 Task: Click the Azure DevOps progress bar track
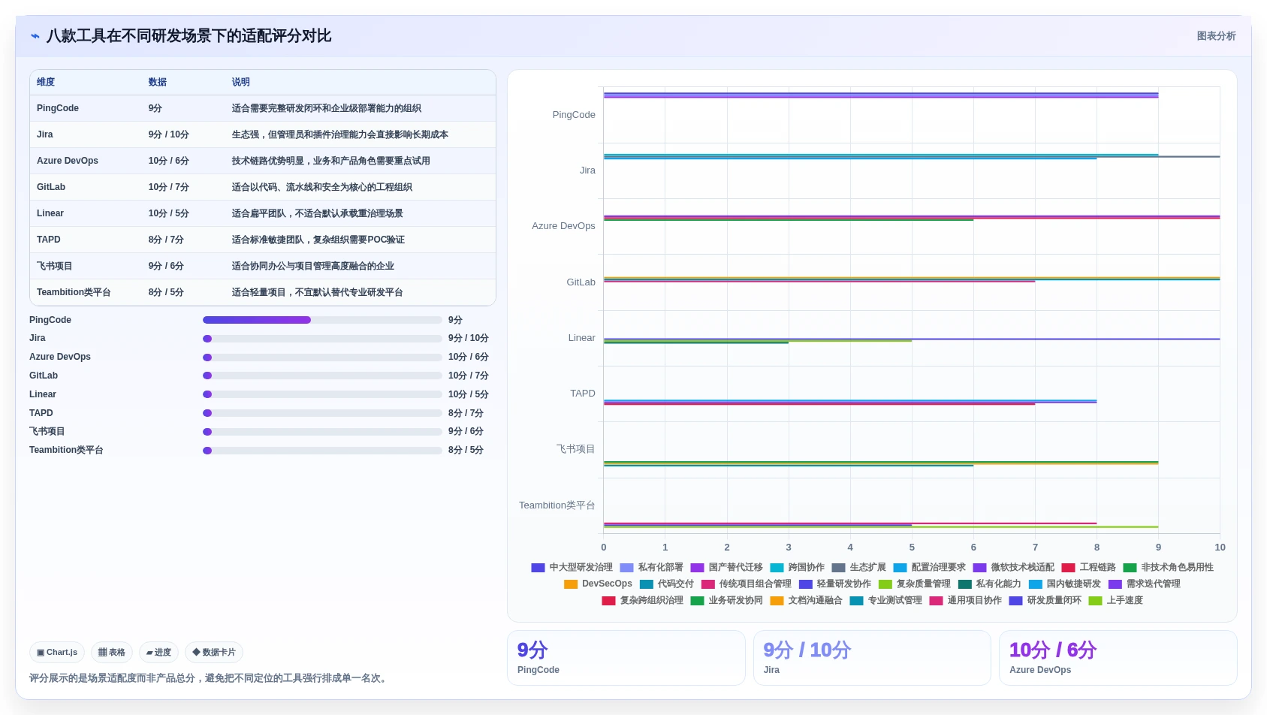tap(322, 357)
